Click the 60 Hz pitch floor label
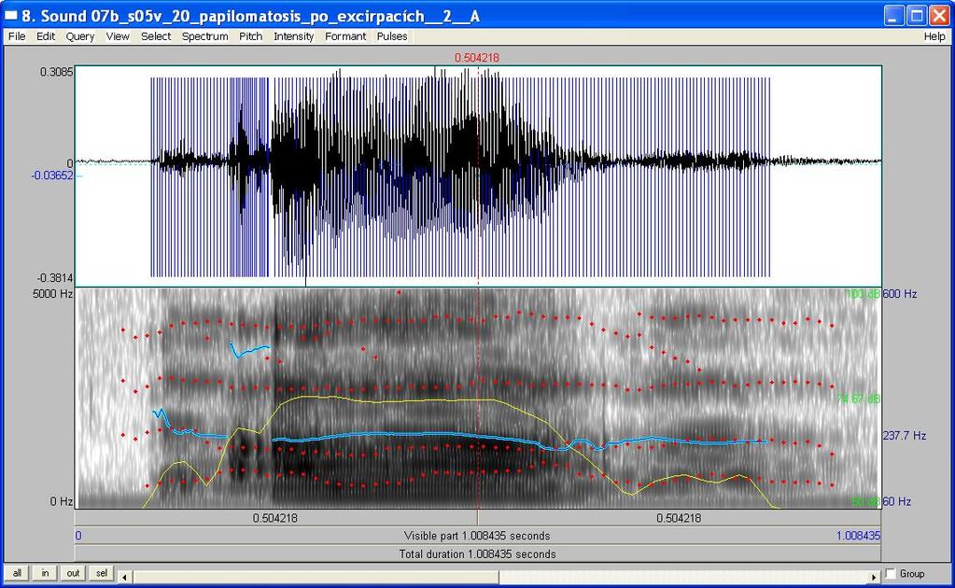955x588 pixels. pos(897,501)
